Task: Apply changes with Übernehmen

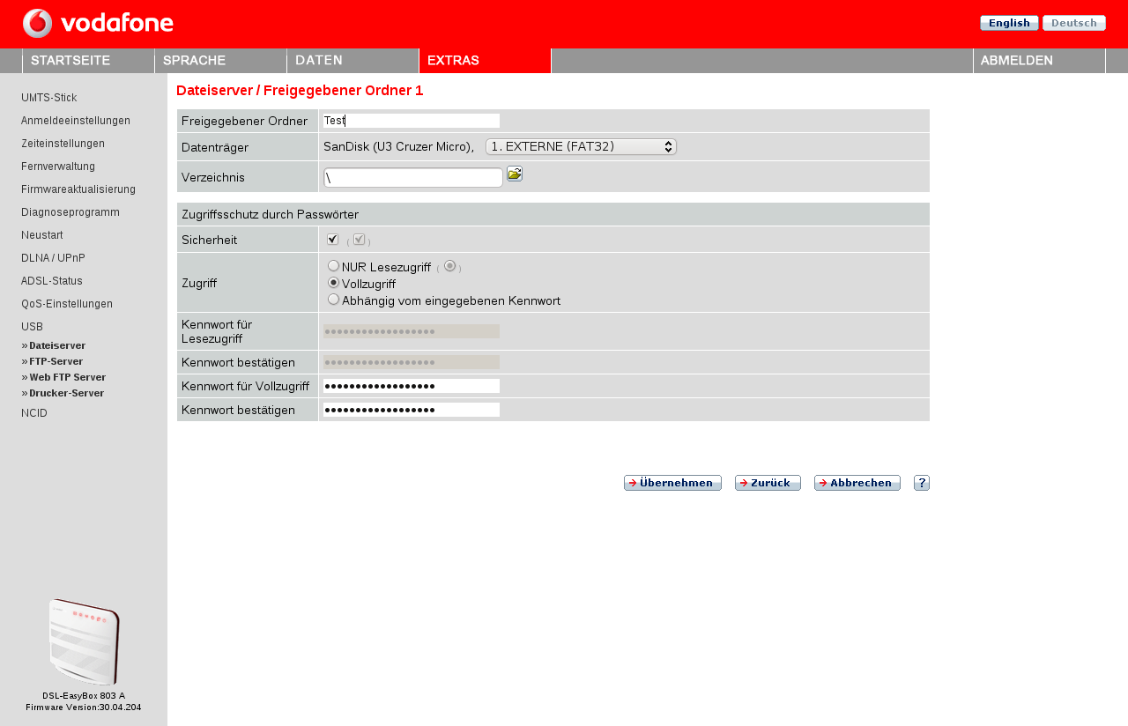Action: click(672, 483)
